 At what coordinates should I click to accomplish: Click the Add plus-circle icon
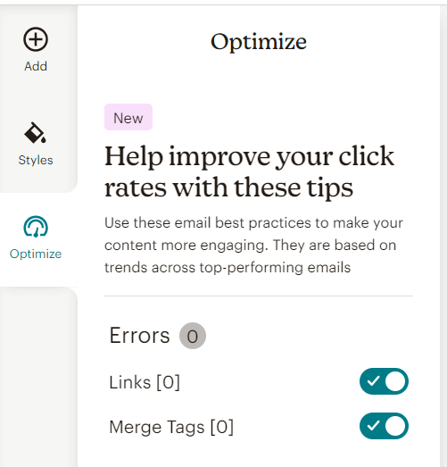click(36, 39)
